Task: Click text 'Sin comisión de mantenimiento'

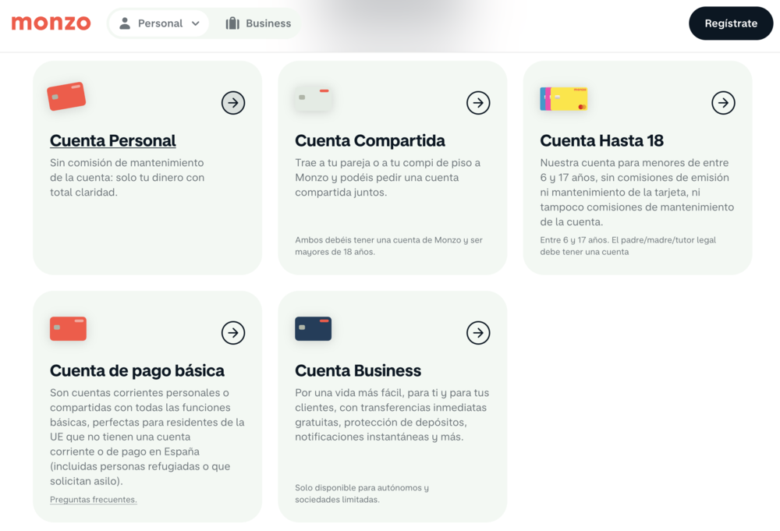Action: (x=127, y=163)
